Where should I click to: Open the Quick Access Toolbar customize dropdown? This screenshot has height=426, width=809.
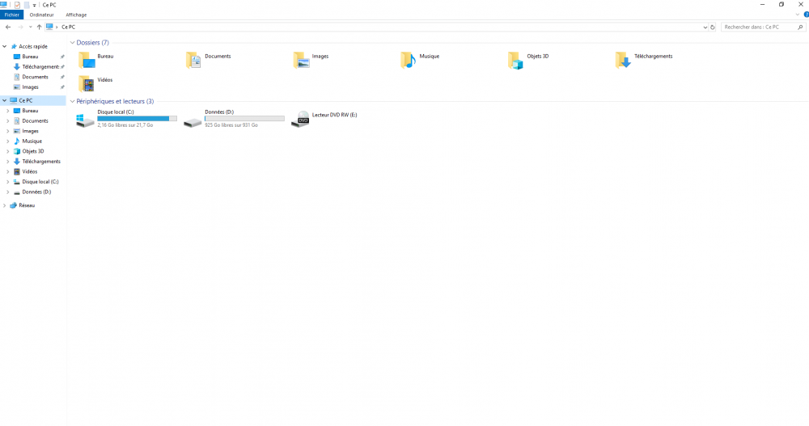[35, 5]
